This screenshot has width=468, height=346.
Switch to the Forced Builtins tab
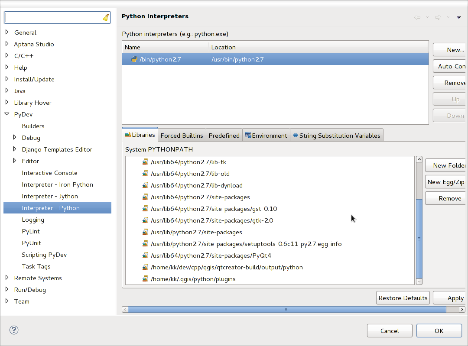182,135
